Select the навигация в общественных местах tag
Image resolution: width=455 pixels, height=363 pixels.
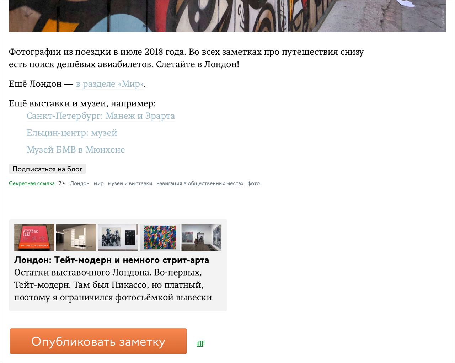pyautogui.click(x=200, y=183)
